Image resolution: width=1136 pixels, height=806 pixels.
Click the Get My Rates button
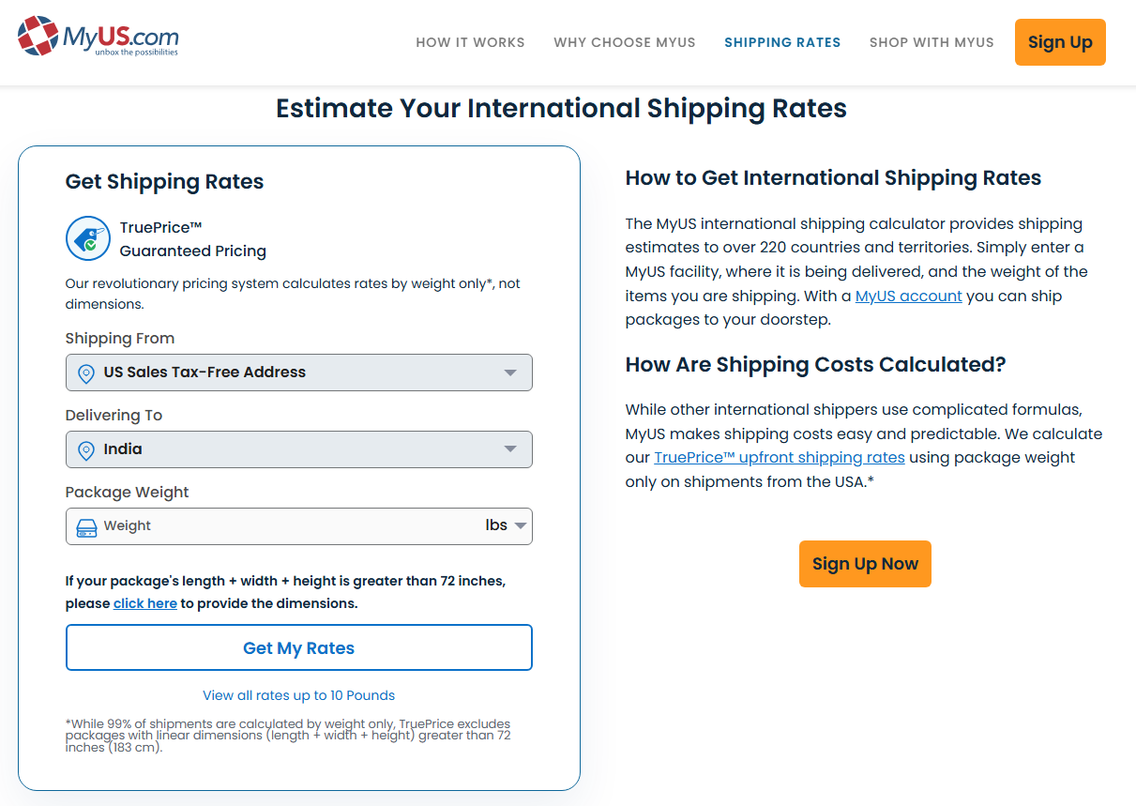pyautogui.click(x=298, y=647)
